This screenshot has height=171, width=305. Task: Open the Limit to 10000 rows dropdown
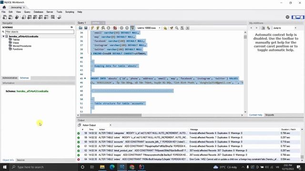pos(149,28)
